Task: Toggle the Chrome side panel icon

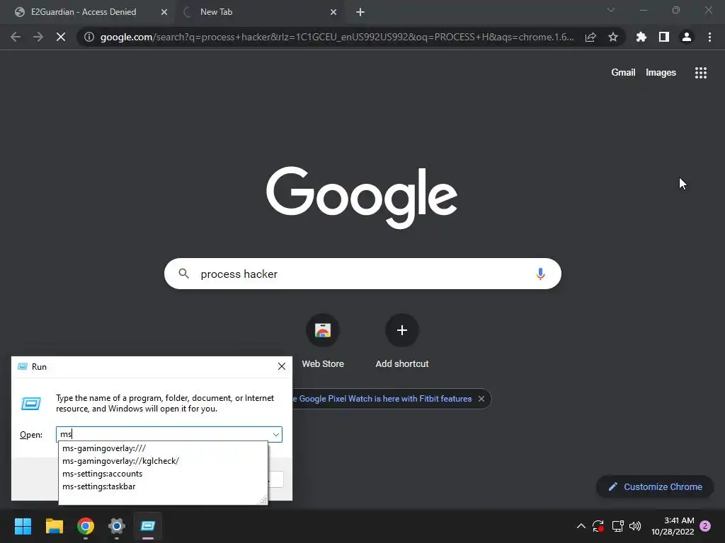Action: [664, 37]
